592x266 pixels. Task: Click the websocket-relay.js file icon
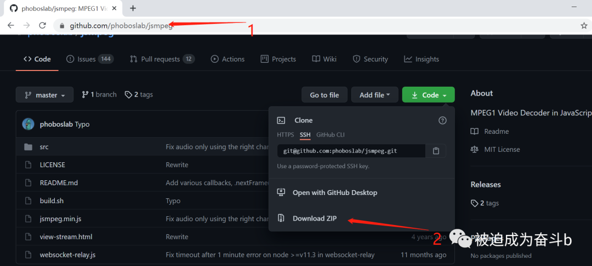pyautogui.click(x=28, y=255)
